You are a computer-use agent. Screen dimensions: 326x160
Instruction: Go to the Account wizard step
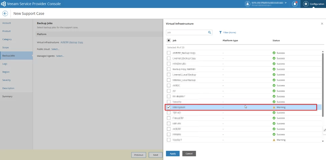7,23
